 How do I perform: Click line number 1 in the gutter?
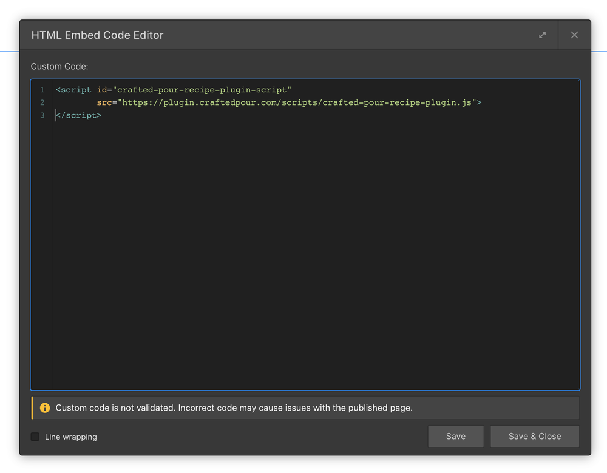(x=42, y=90)
